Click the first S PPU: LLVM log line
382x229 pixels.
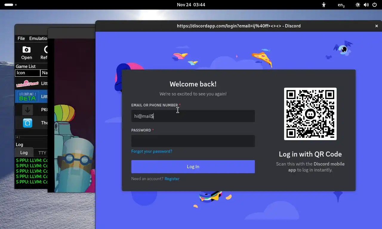(32, 160)
